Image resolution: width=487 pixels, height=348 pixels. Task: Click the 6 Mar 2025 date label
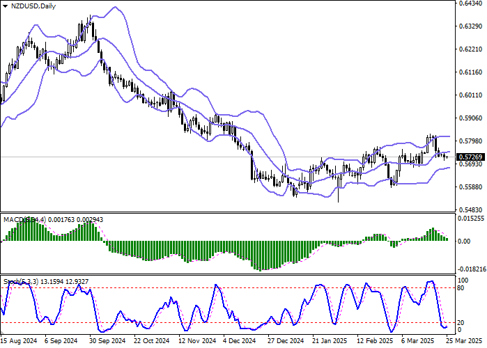coord(417,342)
